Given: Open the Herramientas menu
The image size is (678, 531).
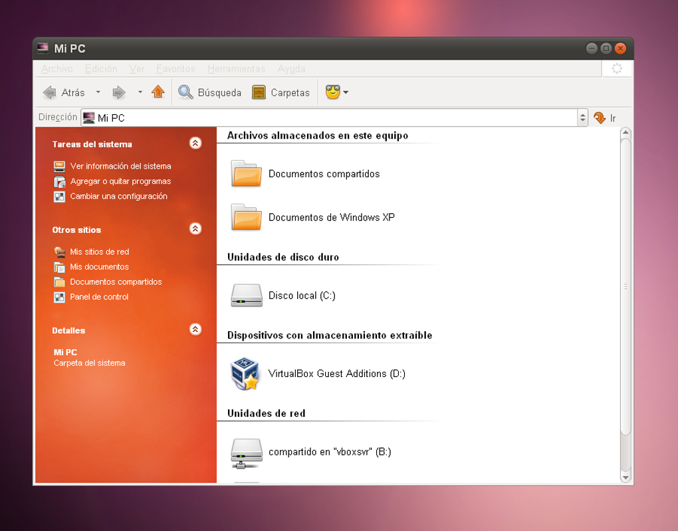Looking at the screenshot, I should point(236,69).
